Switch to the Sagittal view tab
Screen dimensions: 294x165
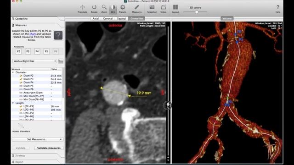(x=121, y=18)
